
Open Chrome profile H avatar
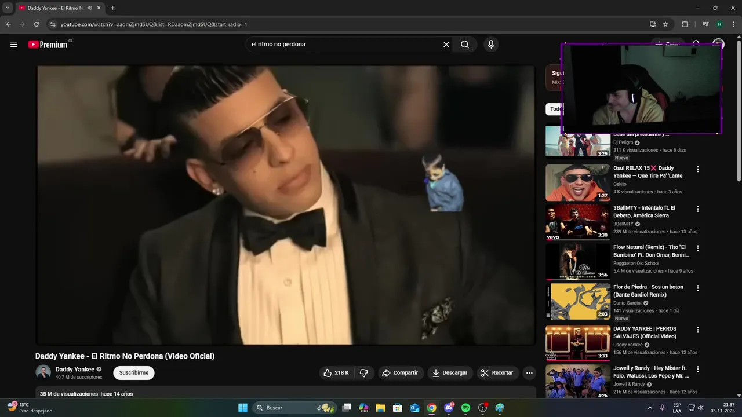(x=719, y=24)
